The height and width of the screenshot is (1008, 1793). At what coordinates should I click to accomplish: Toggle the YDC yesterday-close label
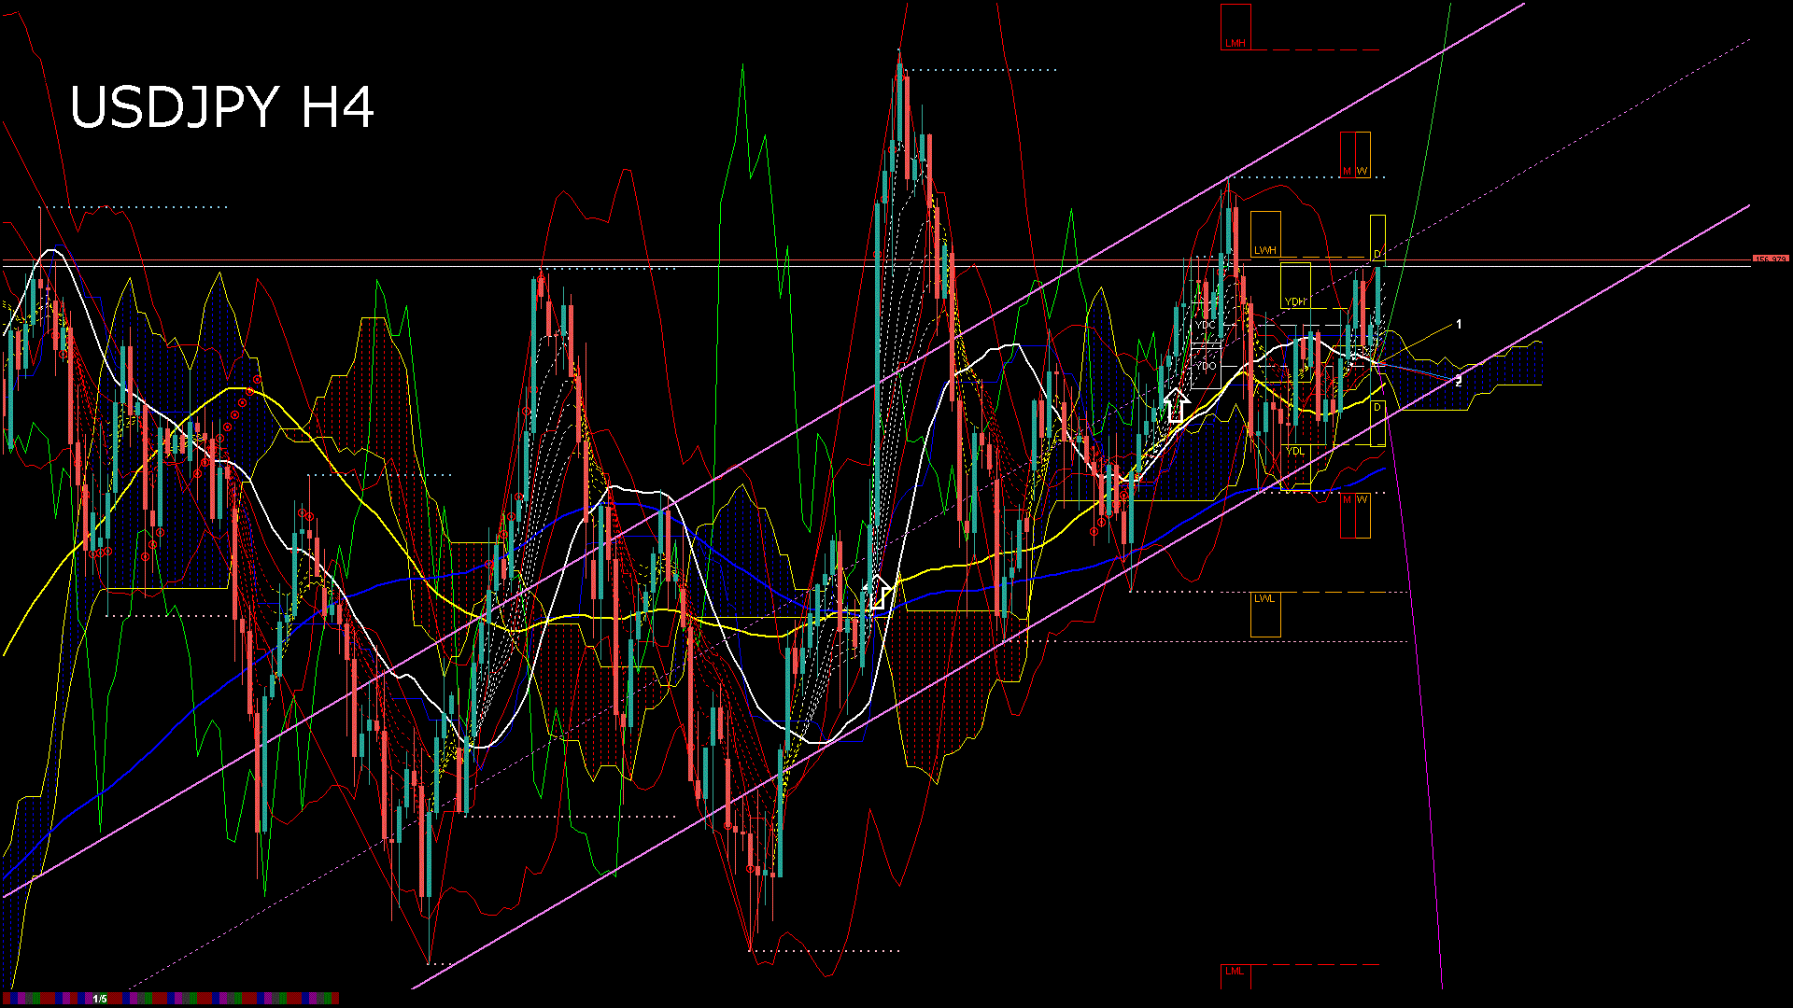(1204, 324)
